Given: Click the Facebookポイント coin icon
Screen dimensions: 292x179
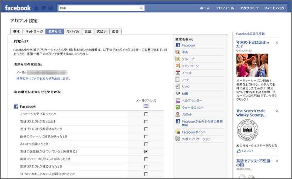Looking at the screenshot, I should (x=178, y=132).
